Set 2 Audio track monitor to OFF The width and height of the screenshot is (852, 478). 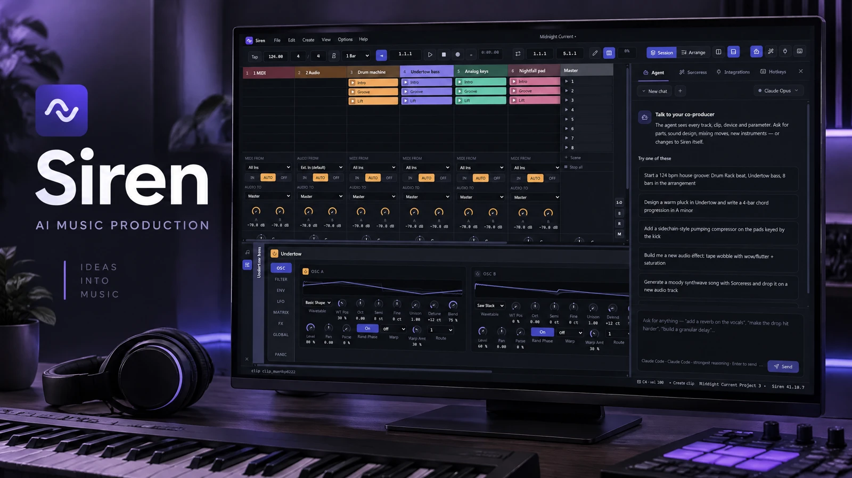(x=336, y=178)
